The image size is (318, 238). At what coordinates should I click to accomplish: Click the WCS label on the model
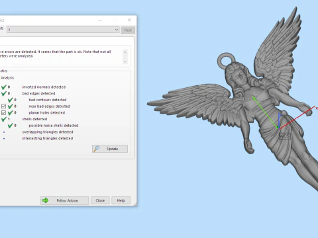click(284, 136)
